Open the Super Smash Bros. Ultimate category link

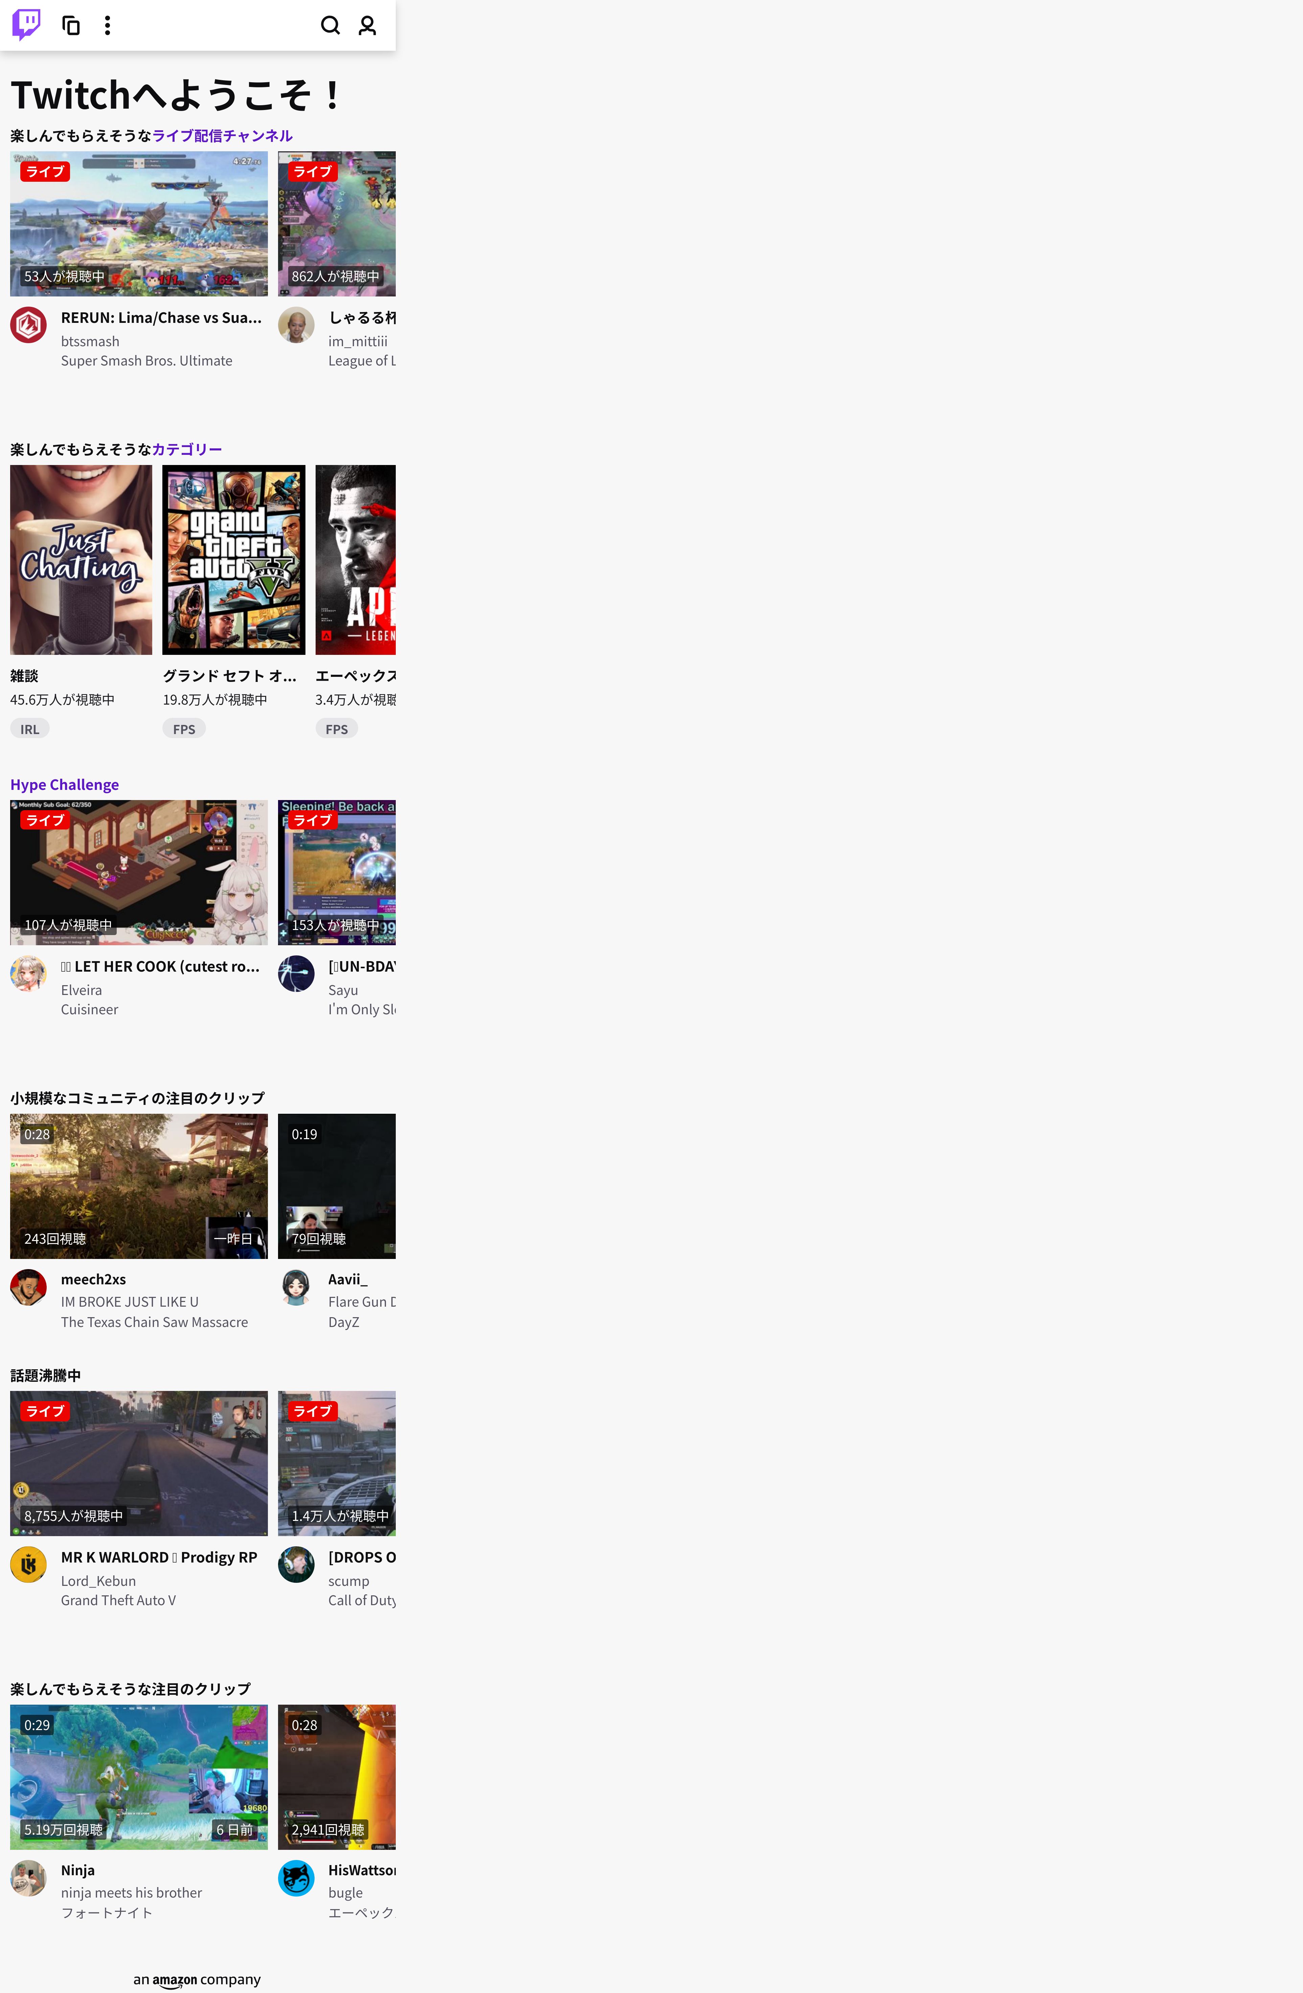(x=146, y=361)
